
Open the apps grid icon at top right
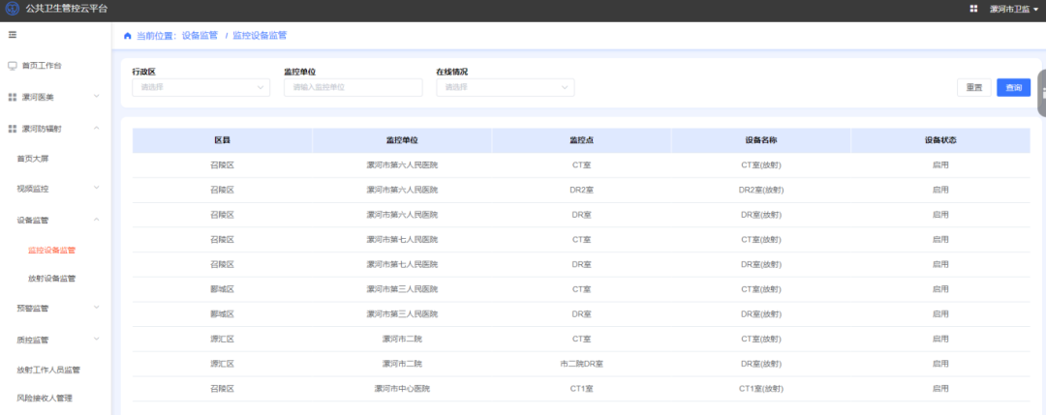point(973,9)
